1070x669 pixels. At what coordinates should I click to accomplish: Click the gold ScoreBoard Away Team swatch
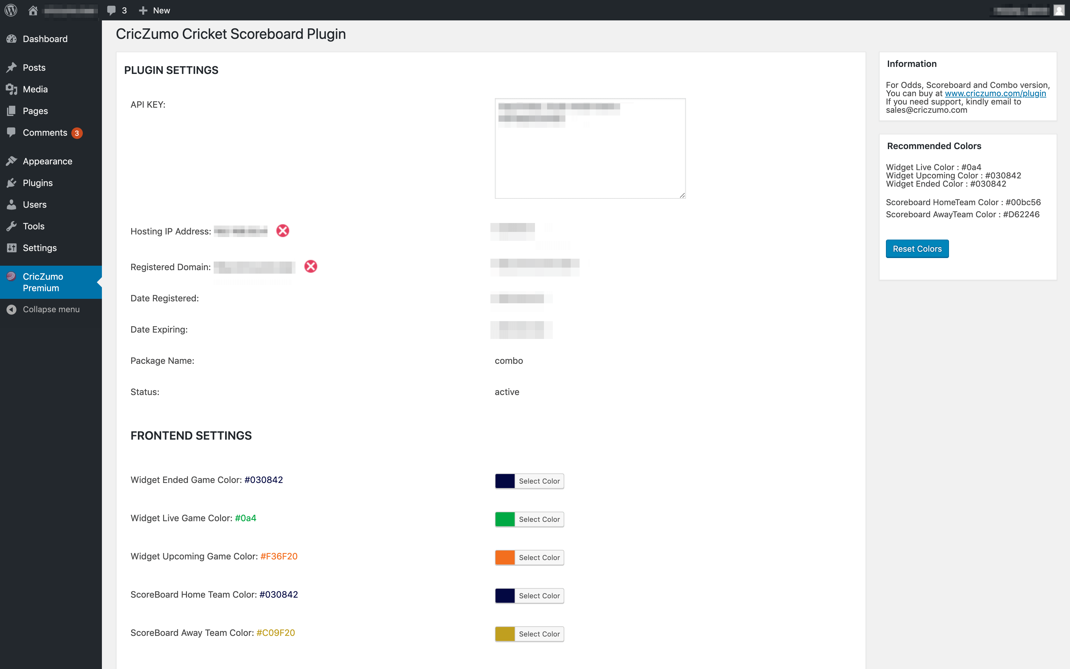pyautogui.click(x=505, y=634)
